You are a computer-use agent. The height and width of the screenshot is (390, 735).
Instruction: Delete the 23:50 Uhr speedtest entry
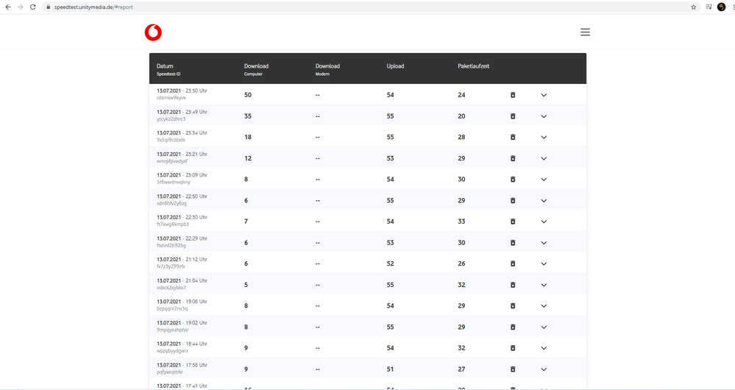pyautogui.click(x=513, y=95)
